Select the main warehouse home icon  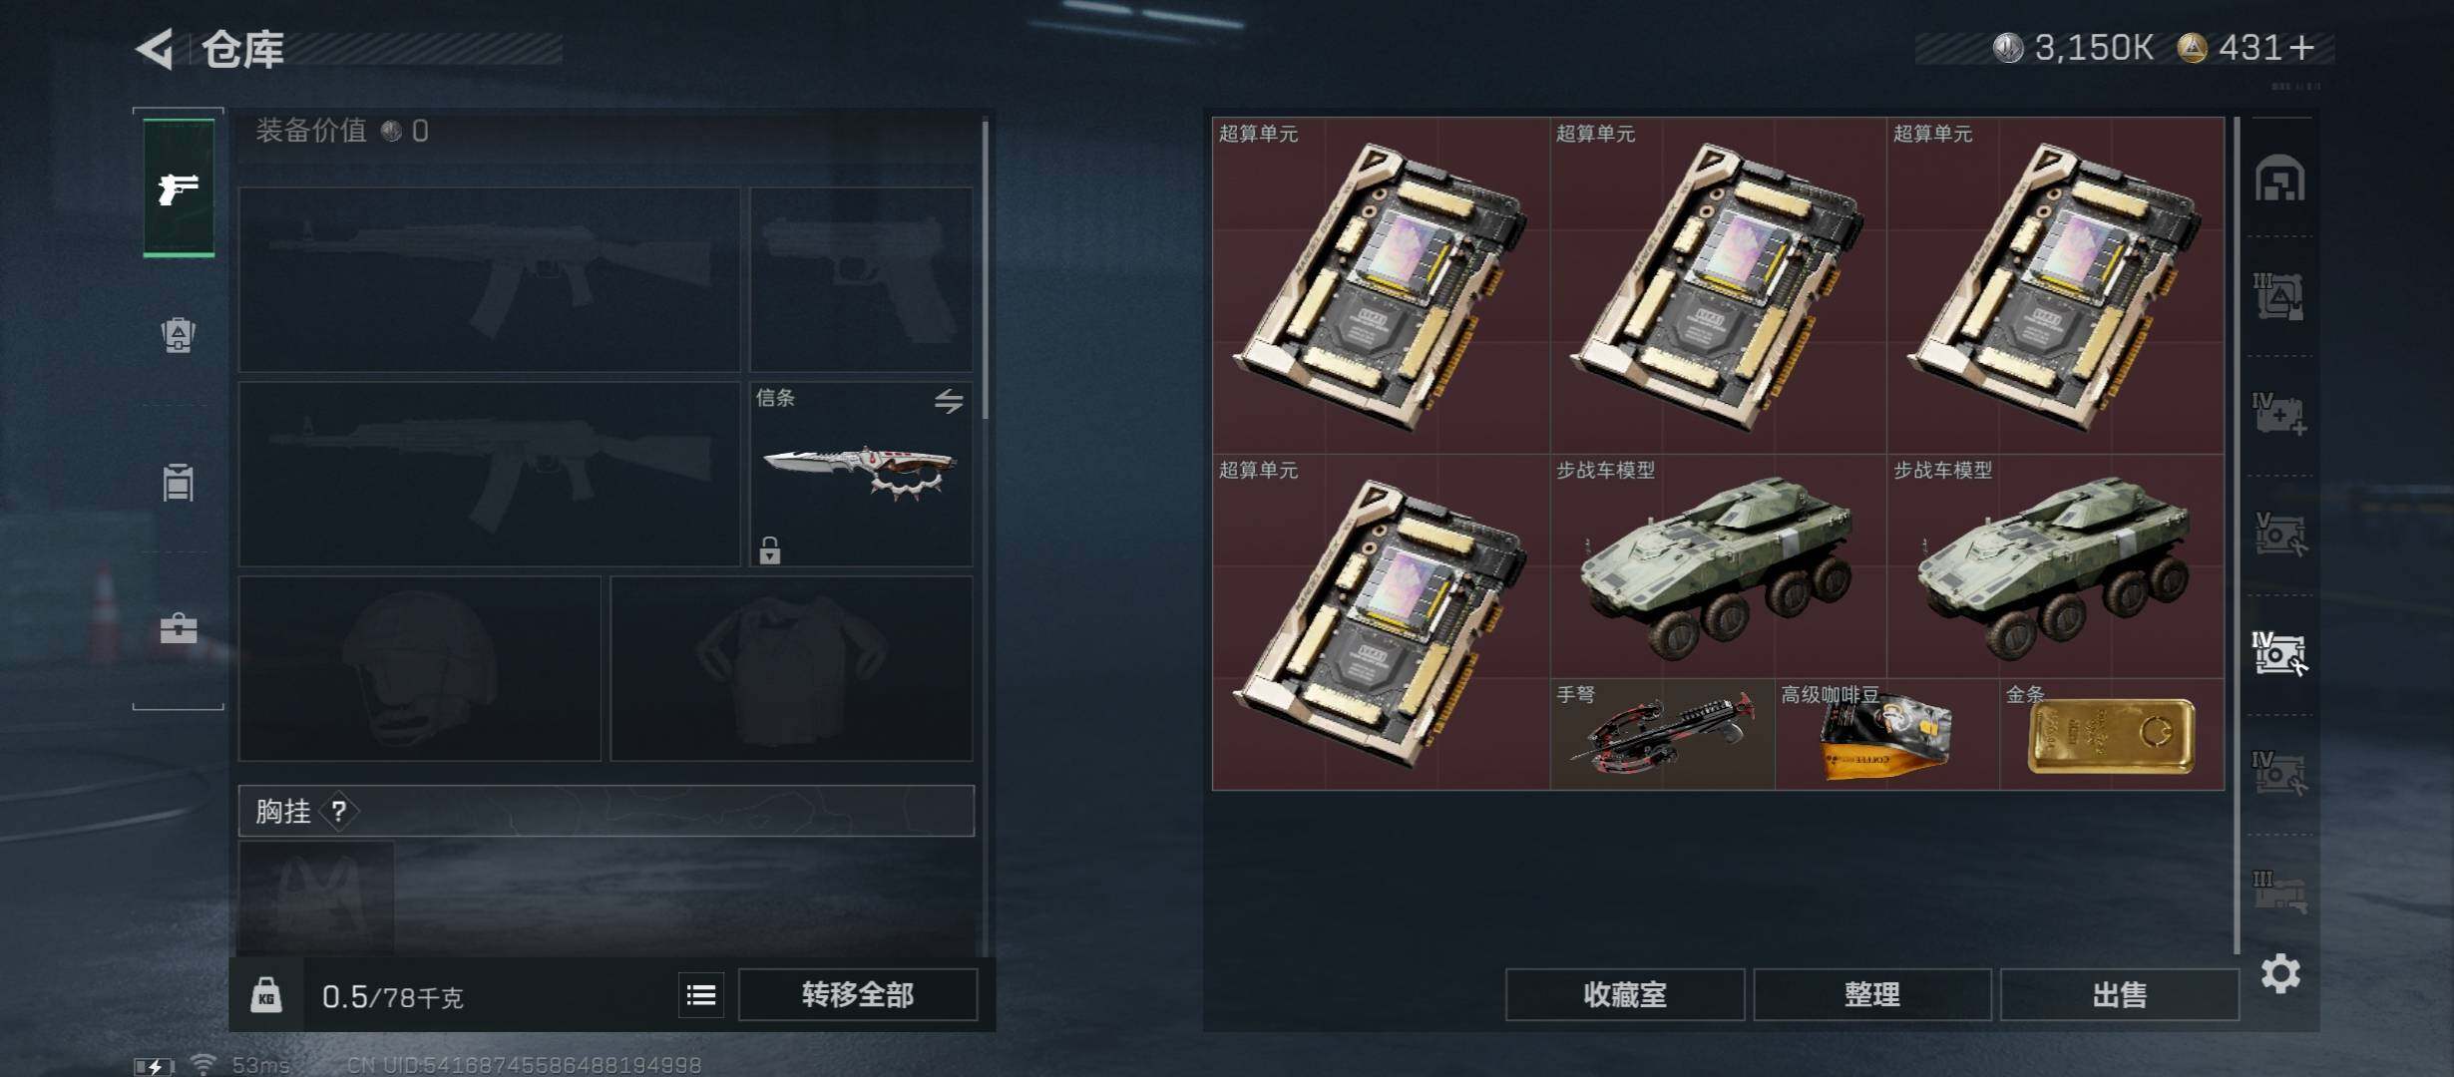coord(2280,179)
